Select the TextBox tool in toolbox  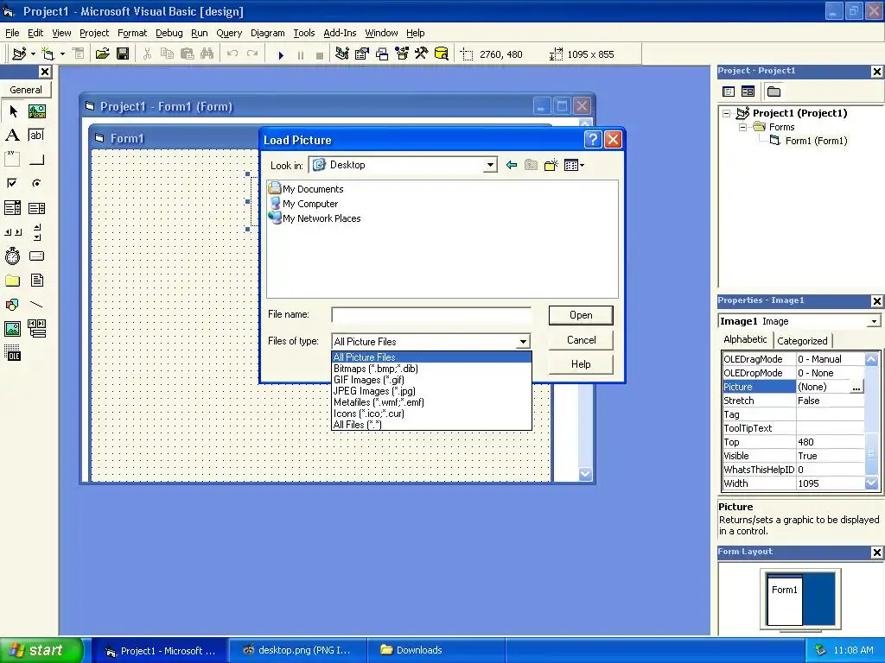[x=36, y=136]
